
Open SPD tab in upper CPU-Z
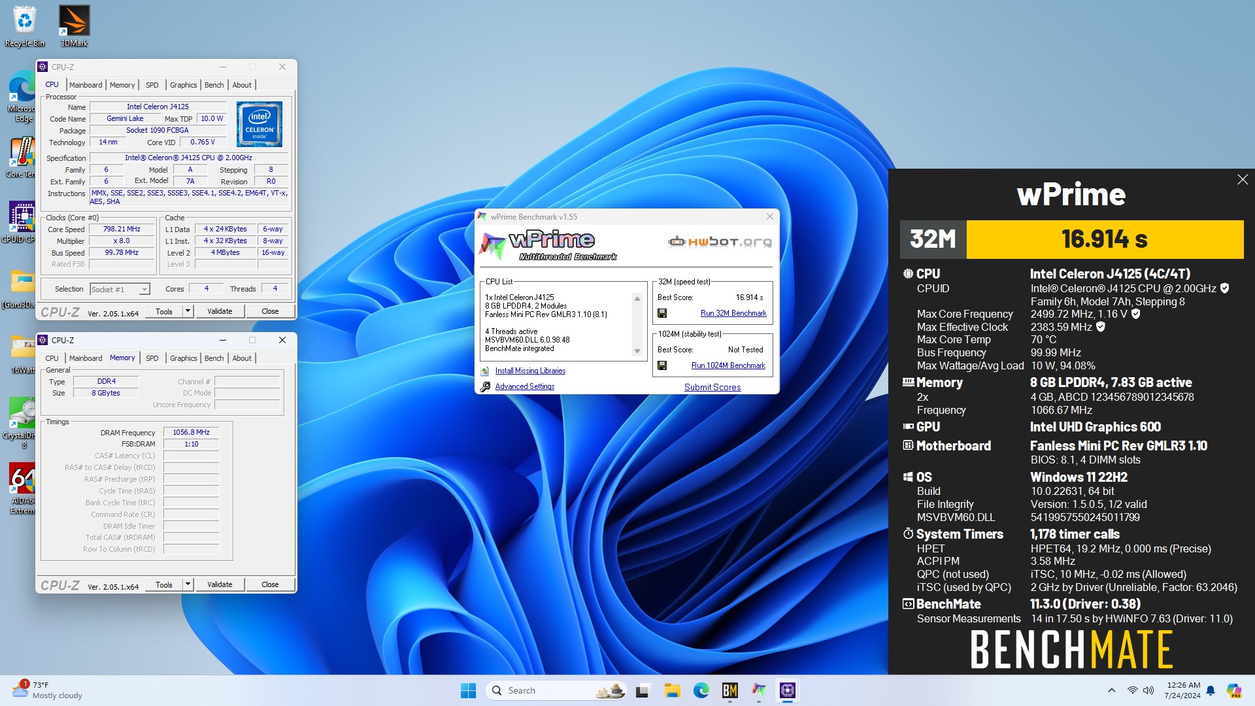pyautogui.click(x=152, y=85)
